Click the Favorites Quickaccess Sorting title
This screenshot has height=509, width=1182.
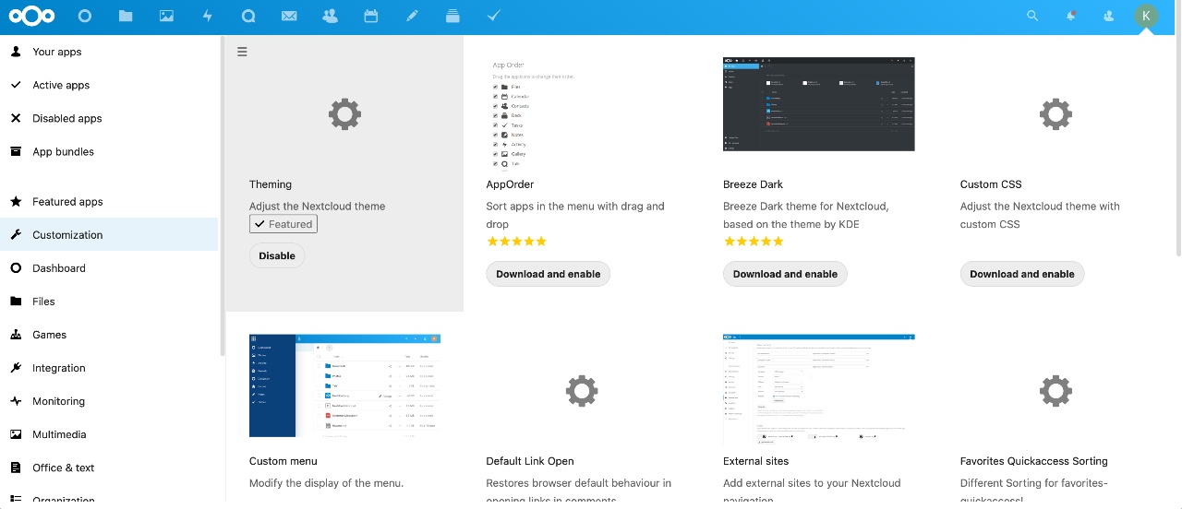(x=1034, y=461)
